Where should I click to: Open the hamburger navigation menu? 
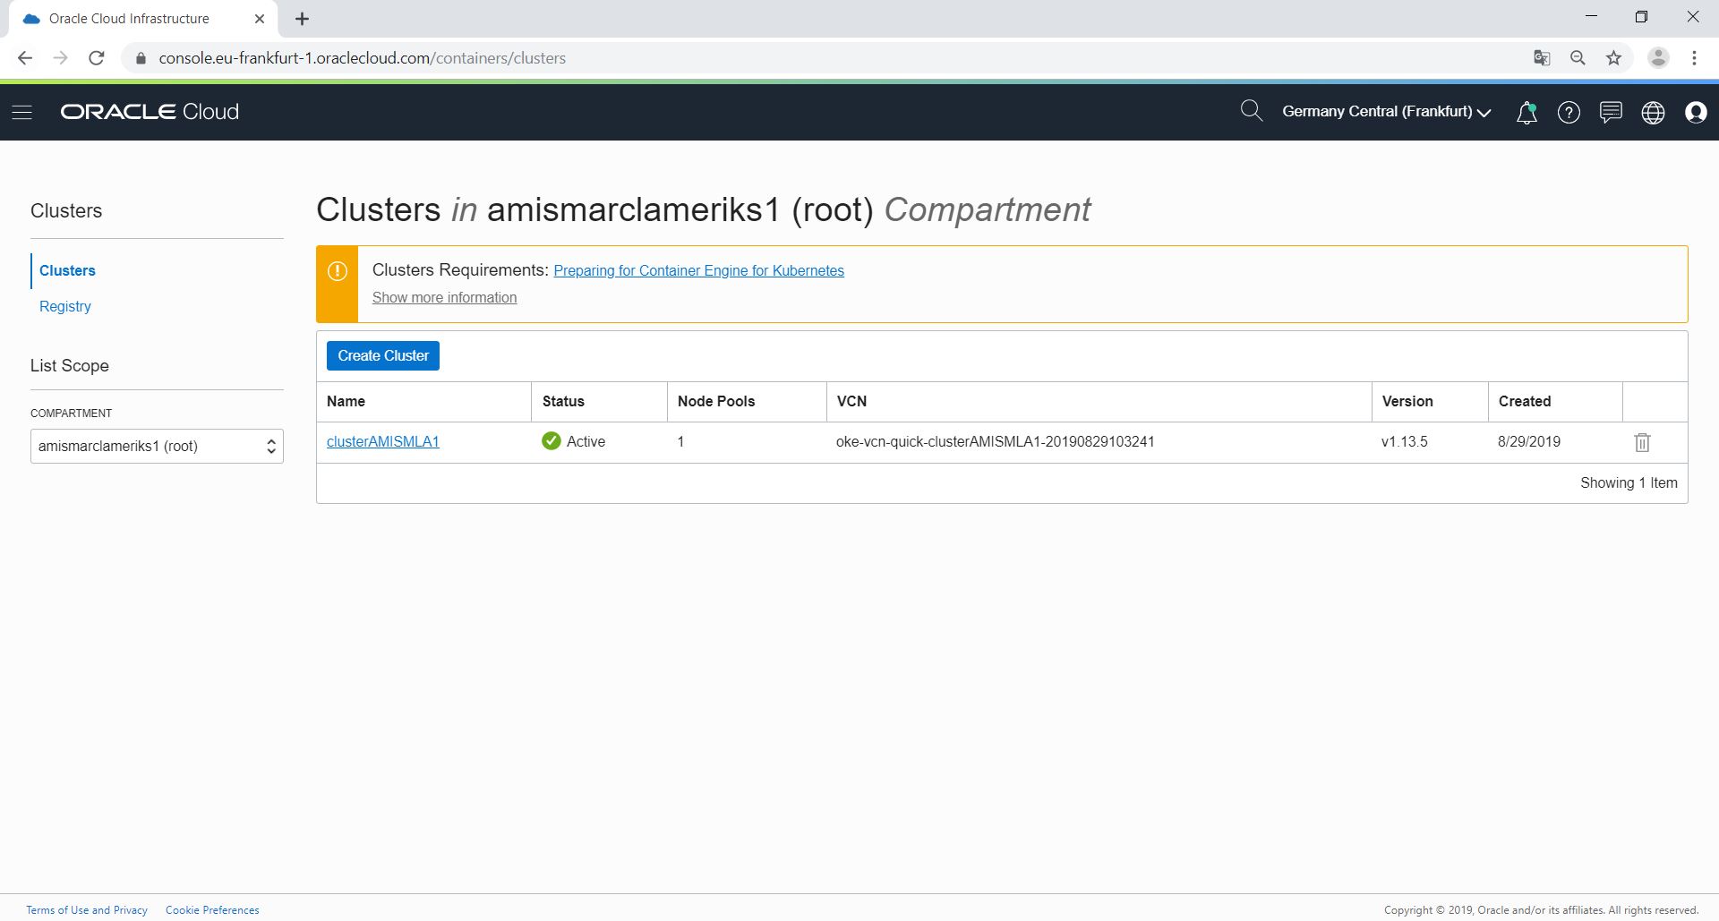[22, 112]
